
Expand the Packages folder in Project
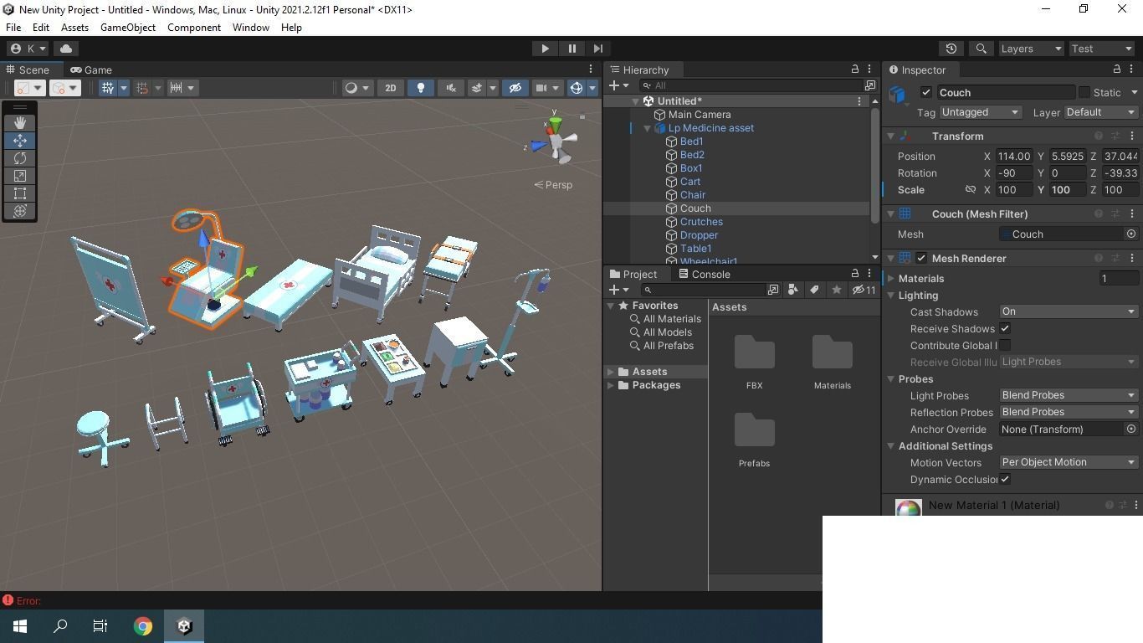pyautogui.click(x=611, y=385)
